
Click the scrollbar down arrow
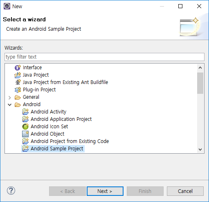click(200, 150)
